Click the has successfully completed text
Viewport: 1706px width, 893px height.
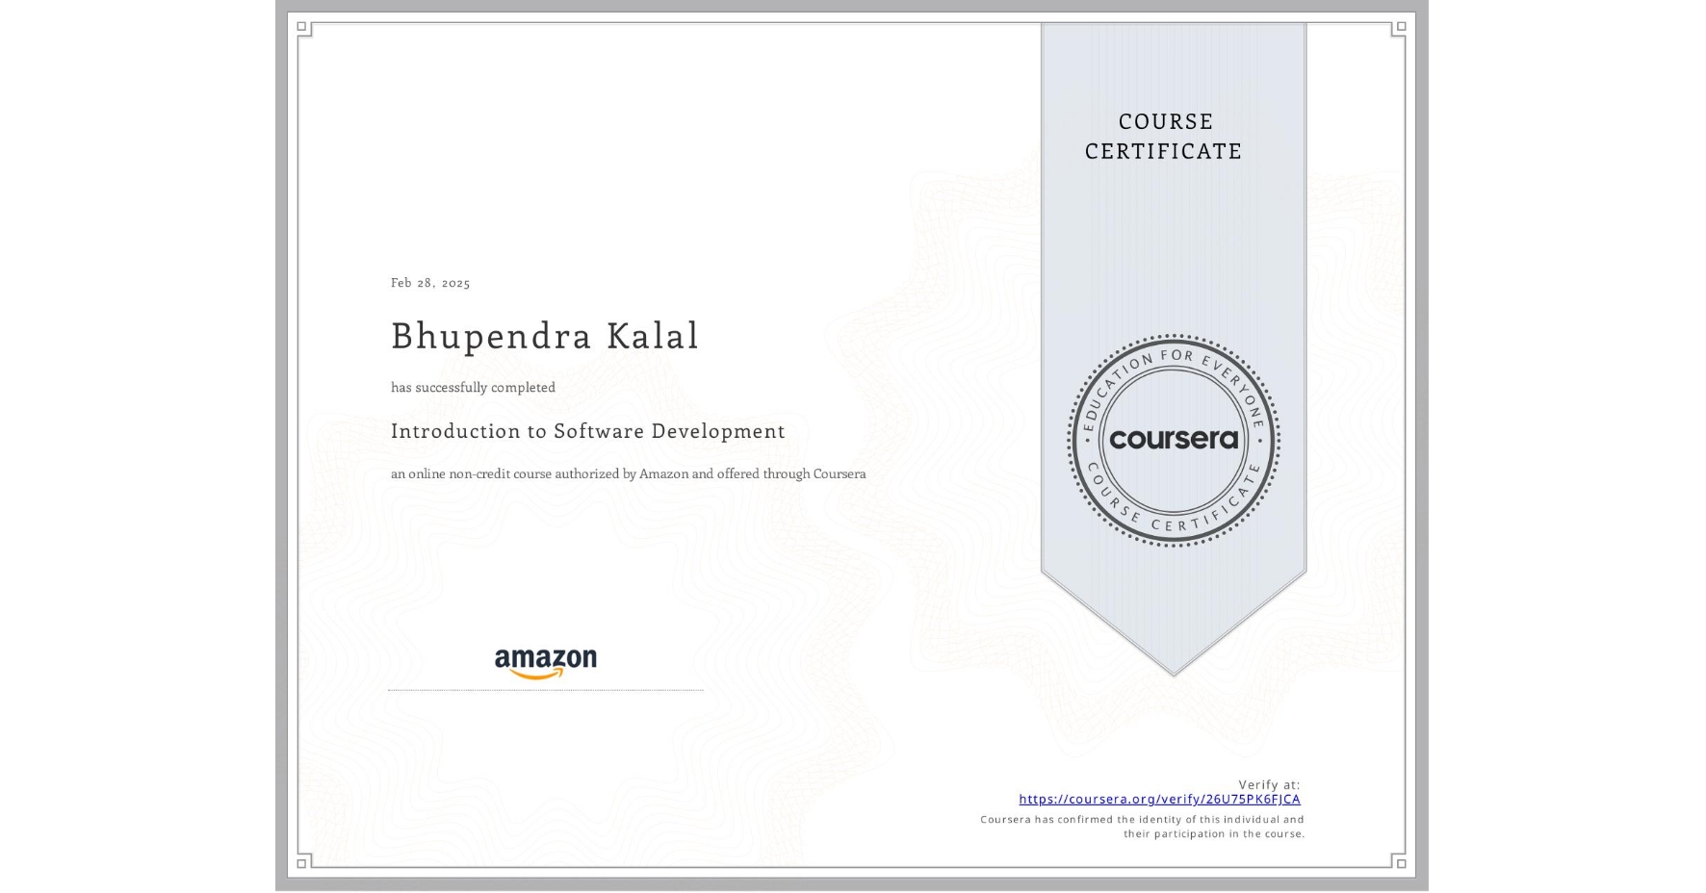tap(473, 387)
